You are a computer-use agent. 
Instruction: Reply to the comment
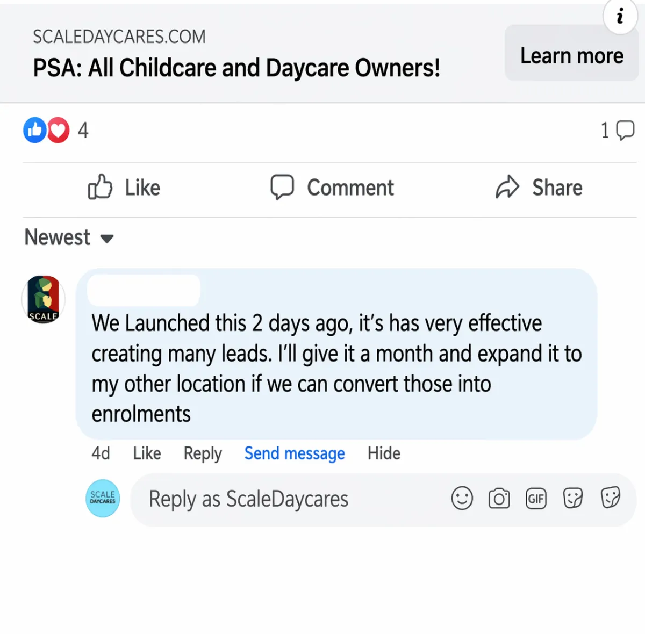pos(203,453)
